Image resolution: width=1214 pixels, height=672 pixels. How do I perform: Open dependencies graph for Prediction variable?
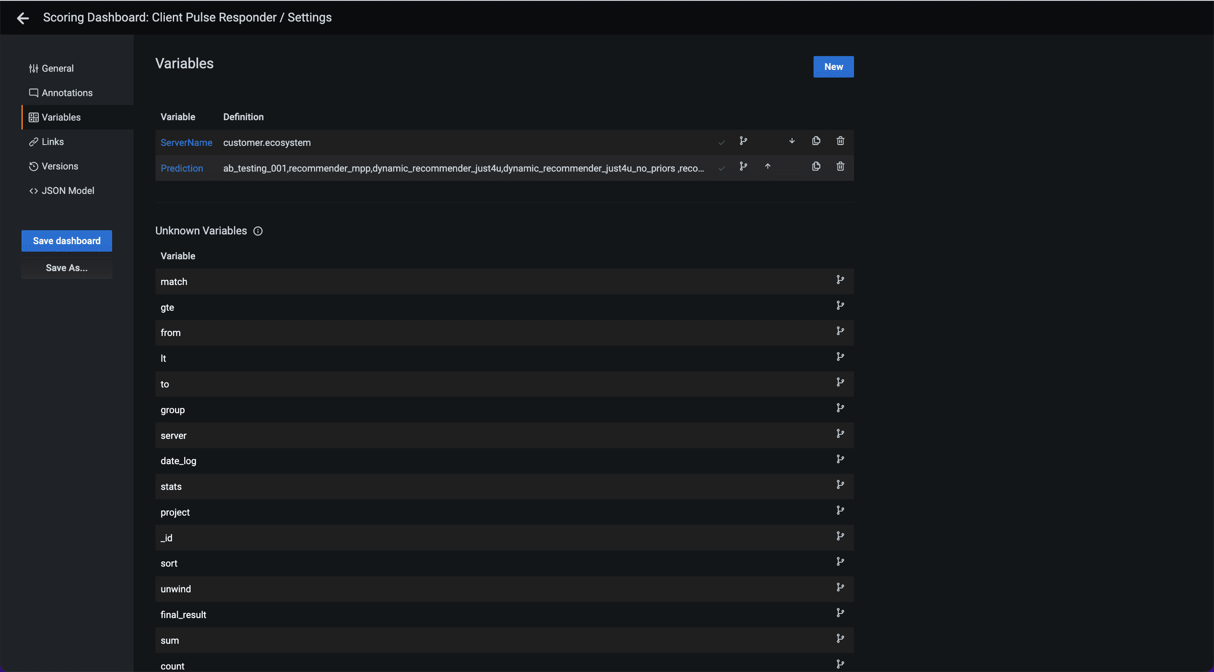[744, 167]
